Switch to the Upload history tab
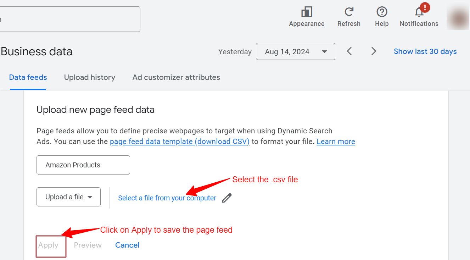Viewport: 470px width, 260px height. [90, 77]
